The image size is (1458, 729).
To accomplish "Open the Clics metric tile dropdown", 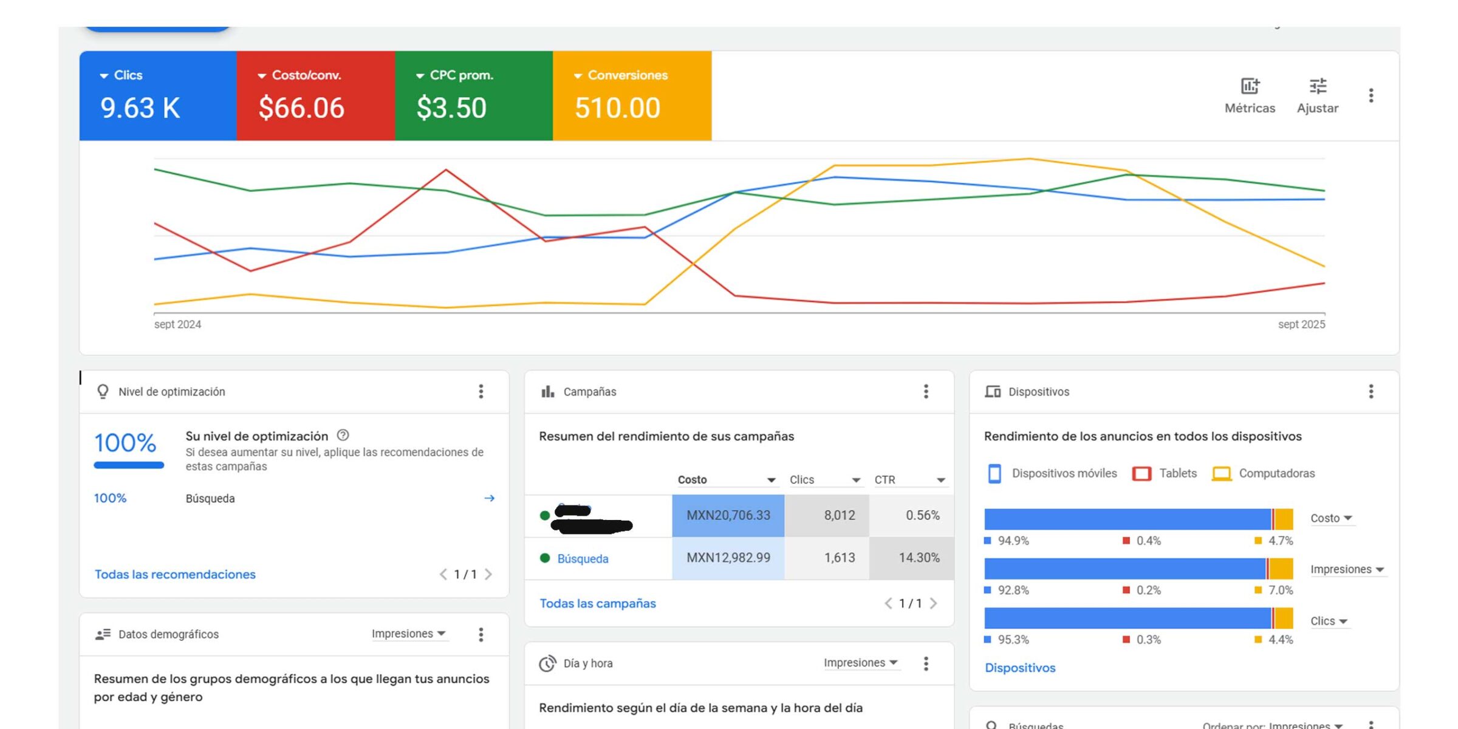I will [104, 76].
